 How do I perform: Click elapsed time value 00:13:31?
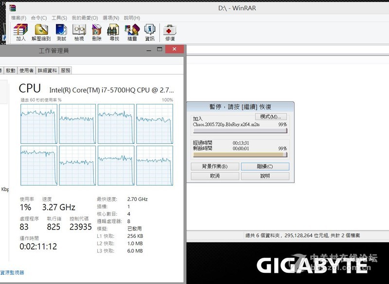241,143
